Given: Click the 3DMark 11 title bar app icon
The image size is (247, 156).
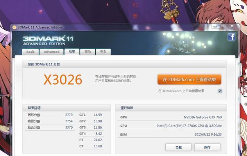Looking at the screenshot, I should pos(14,27).
